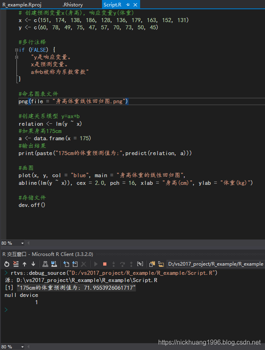This screenshot has width=265, height=350.
Task: Attach debugger play icon
Action: click(96, 264)
